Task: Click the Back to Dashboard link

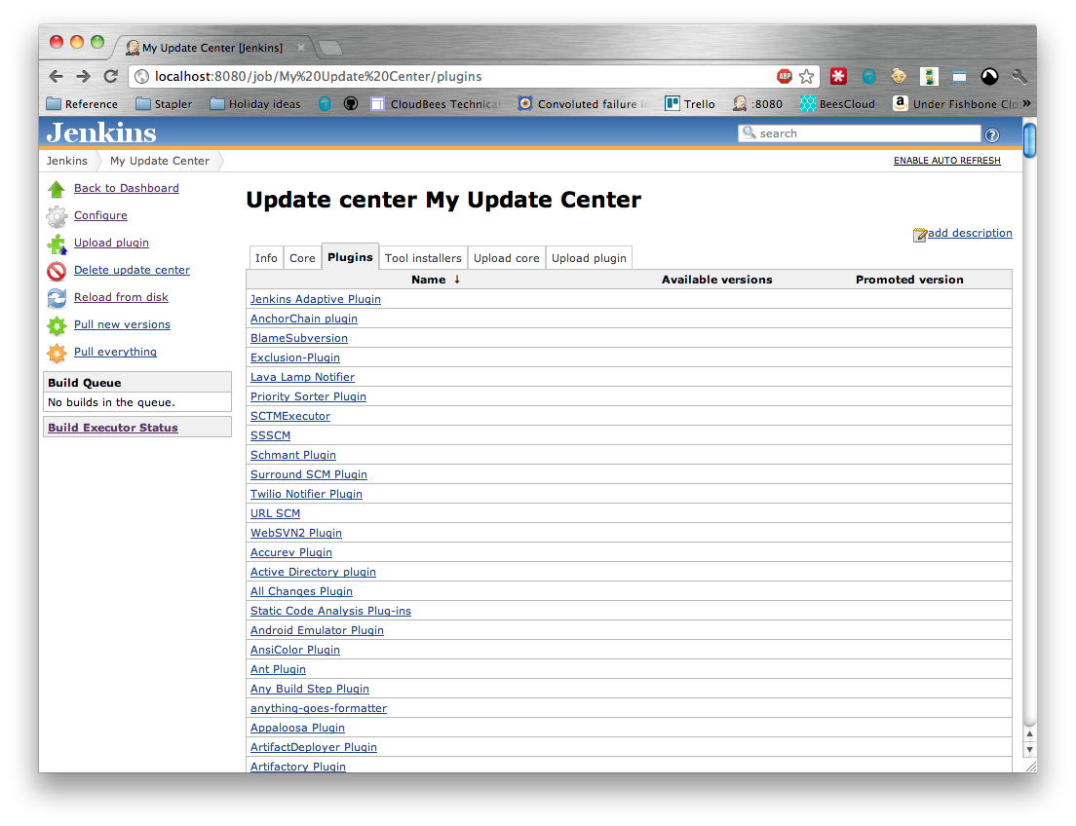Action: (127, 188)
